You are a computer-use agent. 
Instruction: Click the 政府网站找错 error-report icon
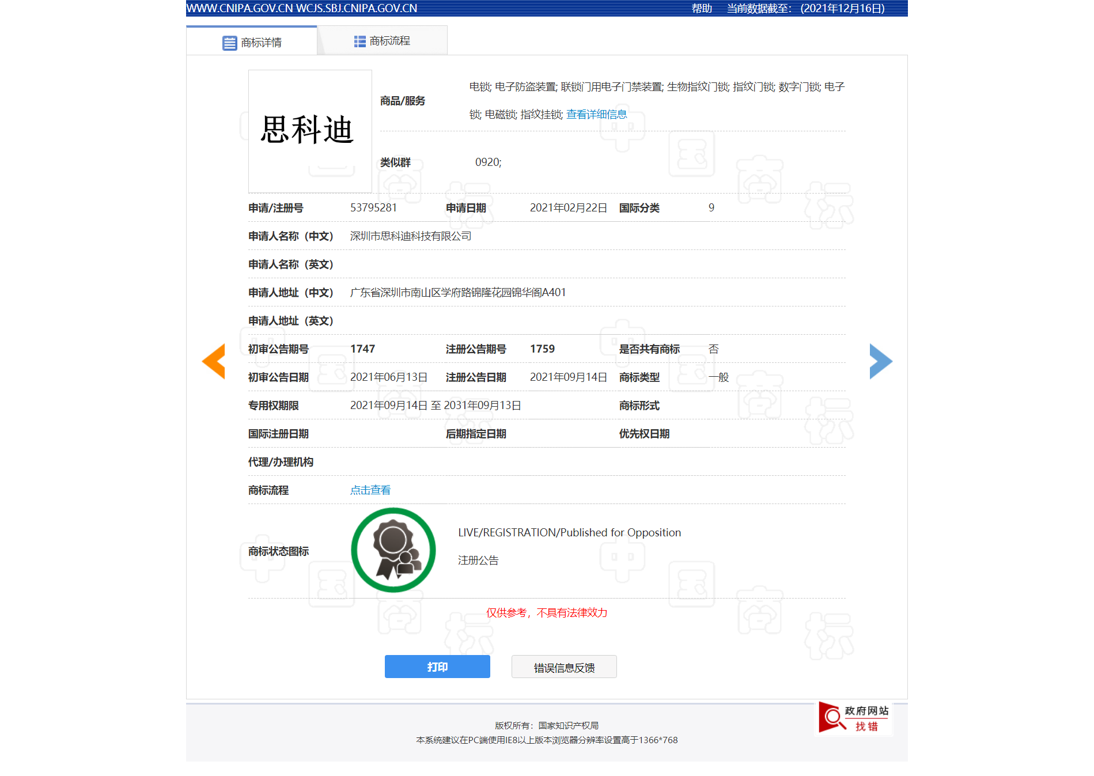point(854,718)
